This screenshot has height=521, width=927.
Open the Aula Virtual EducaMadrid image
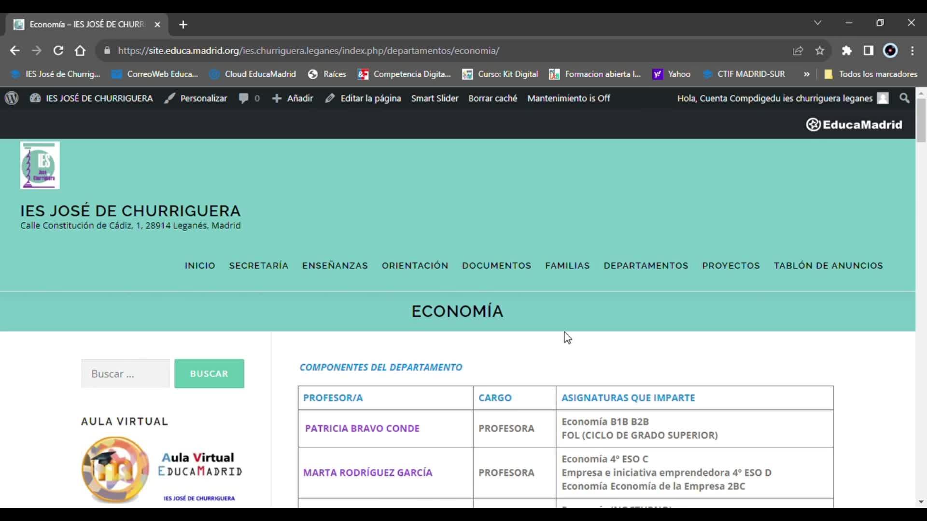click(162, 470)
